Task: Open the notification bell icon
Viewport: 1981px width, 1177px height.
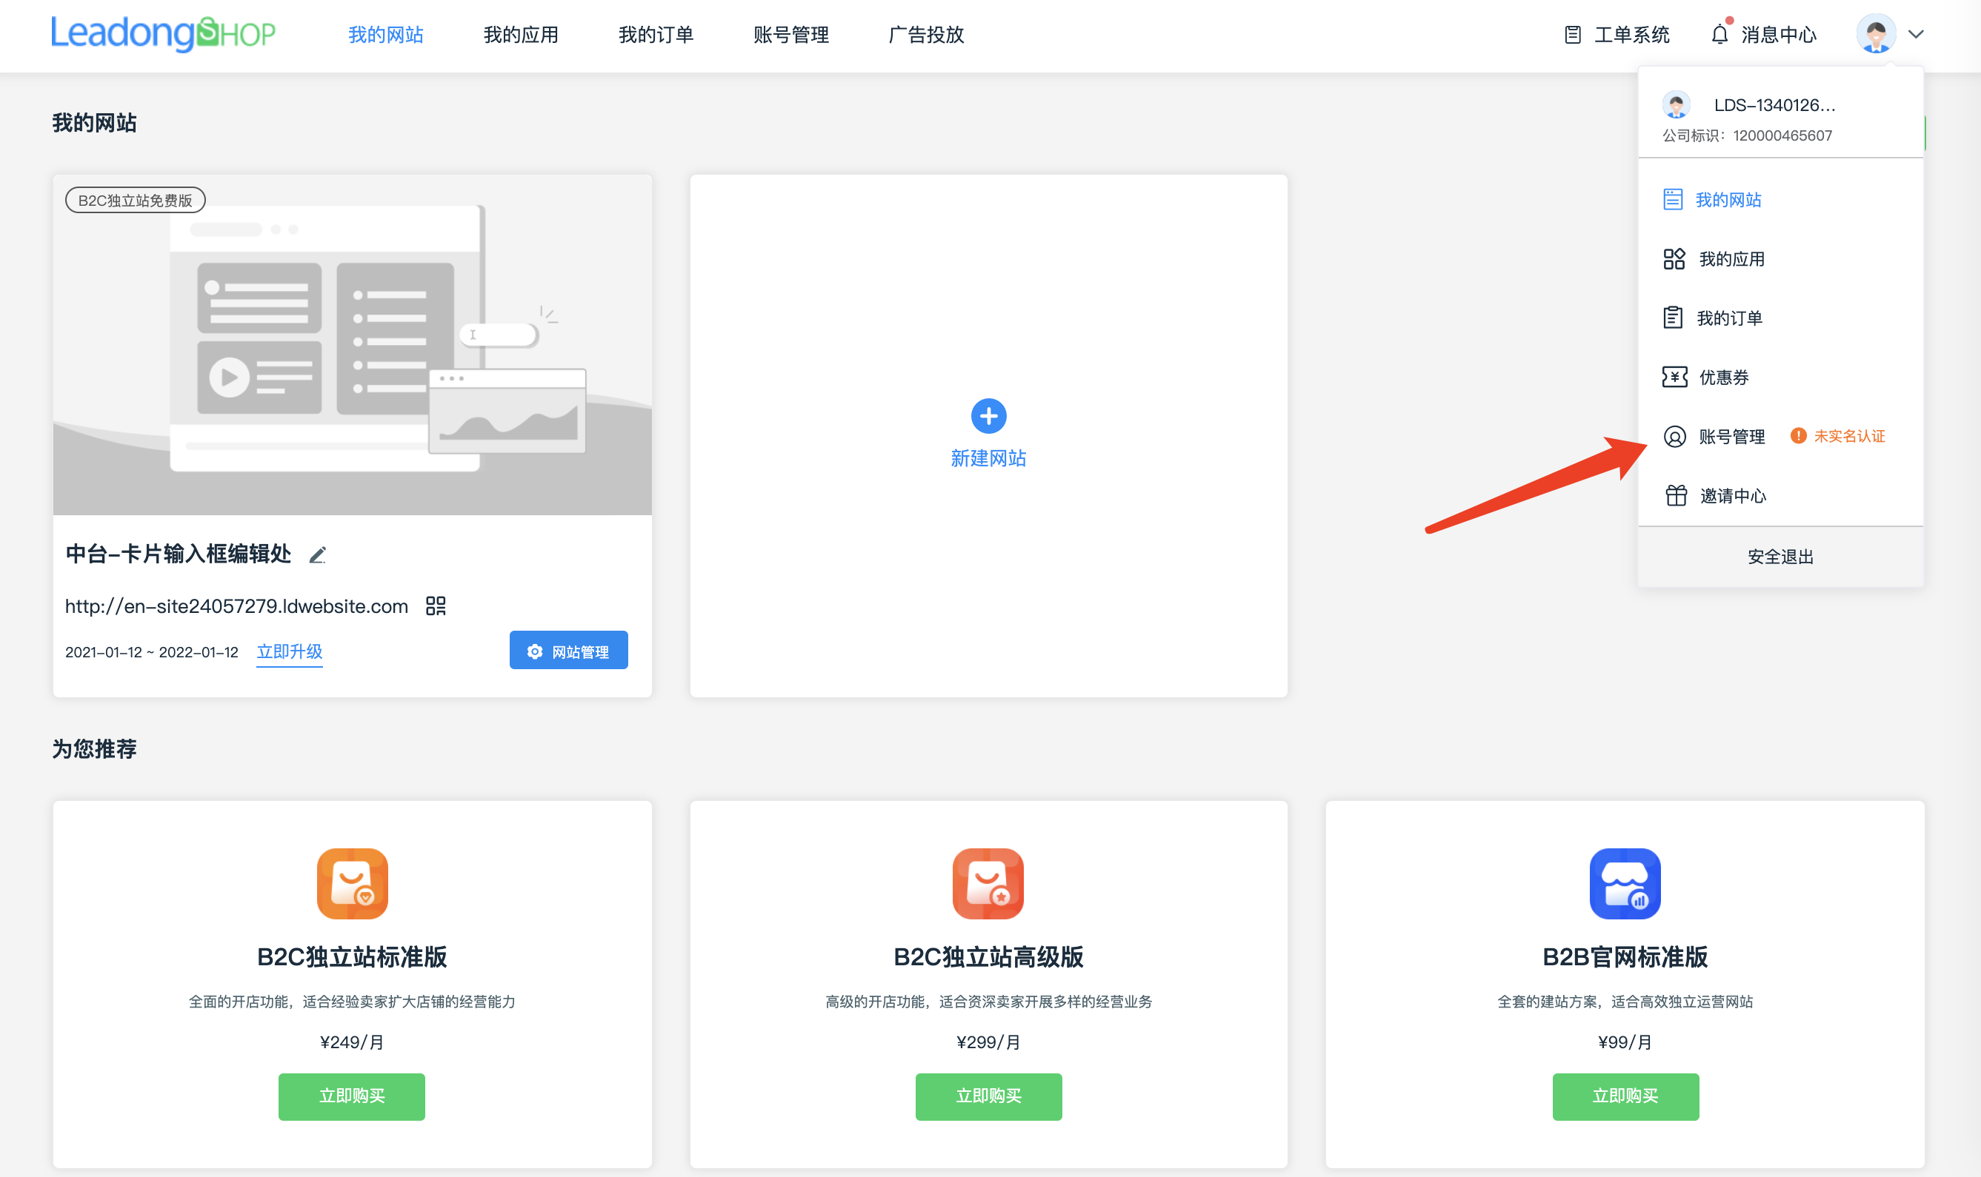Action: click(1719, 34)
